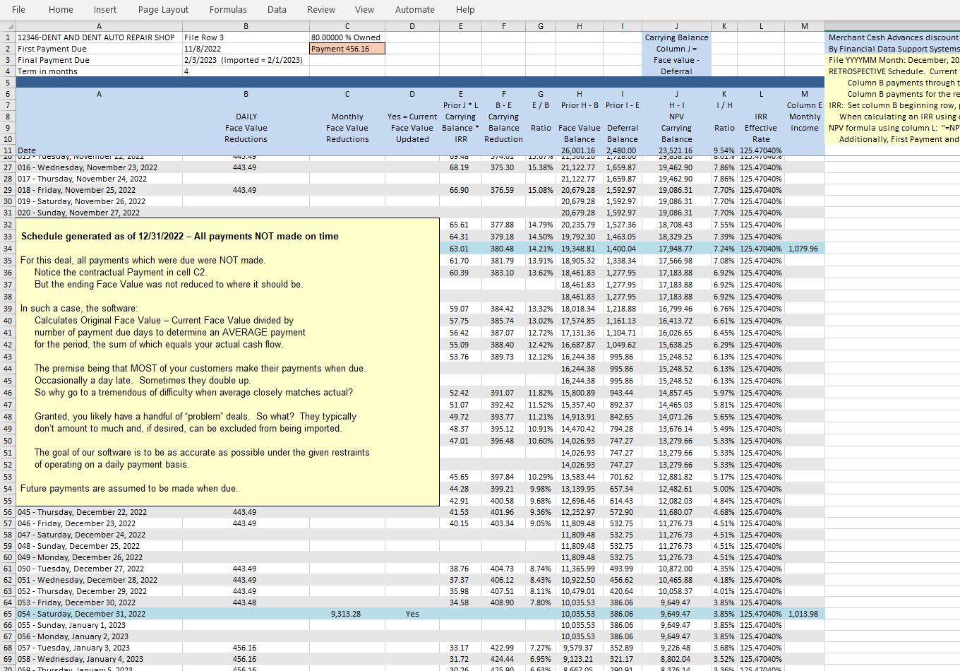Select the 'By Financial Data Support Systems' cell
960x671 pixels.
point(893,49)
